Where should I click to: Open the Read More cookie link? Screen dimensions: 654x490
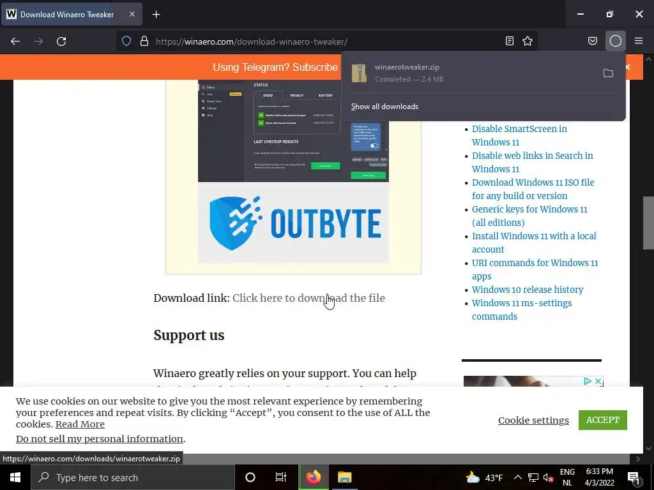[80, 424]
